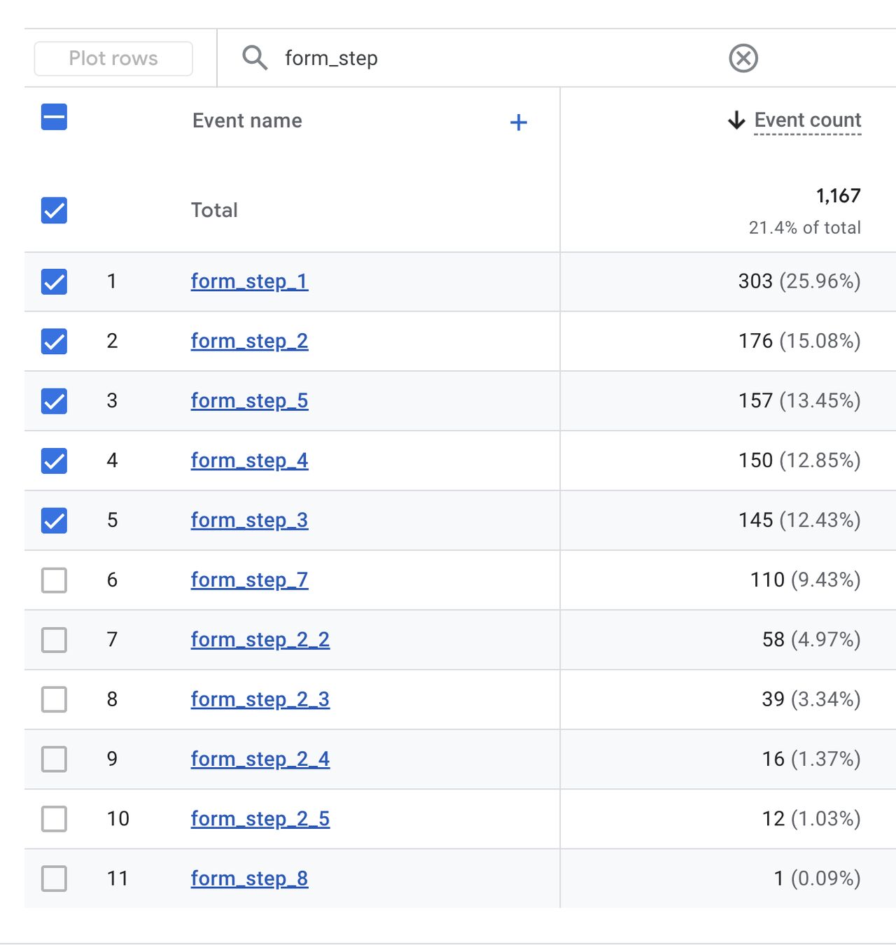The width and height of the screenshot is (896, 945).
Task: Click into the form_step search field
Action: coord(490,58)
